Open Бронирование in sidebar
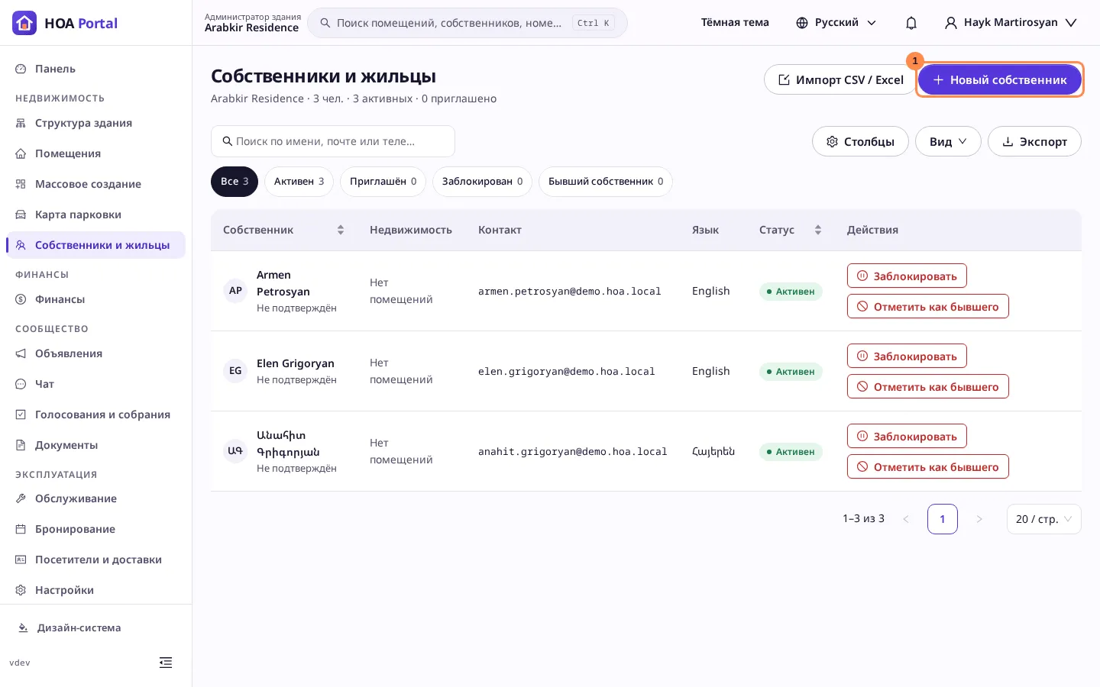This screenshot has width=1100, height=687. tap(95, 529)
